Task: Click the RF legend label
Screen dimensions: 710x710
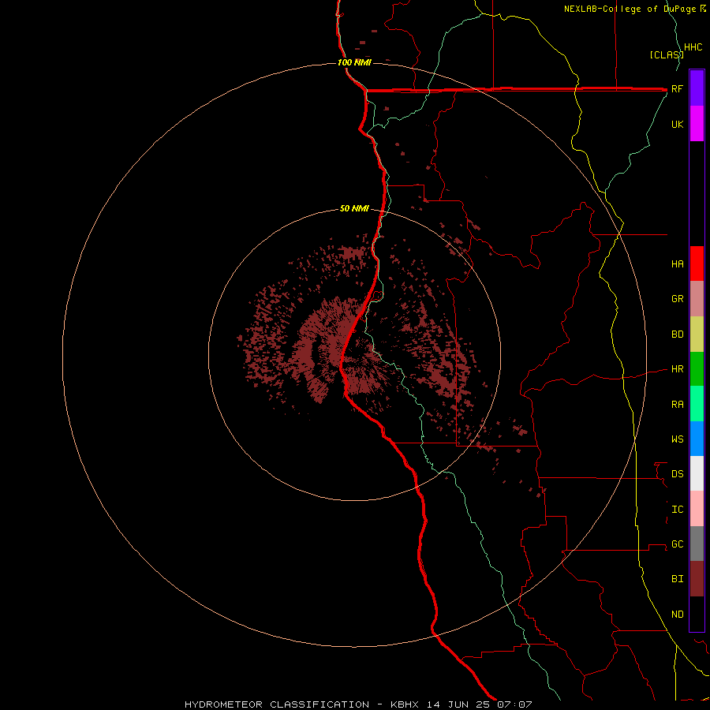Action: point(677,88)
